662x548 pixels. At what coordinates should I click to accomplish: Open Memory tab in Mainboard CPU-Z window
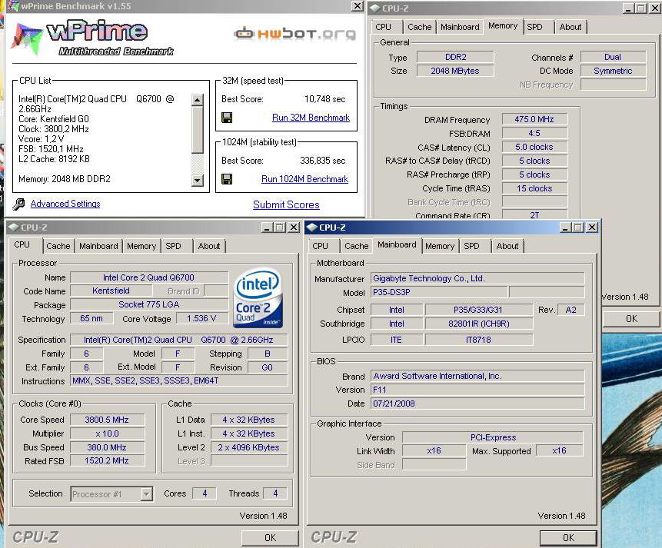(x=440, y=246)
